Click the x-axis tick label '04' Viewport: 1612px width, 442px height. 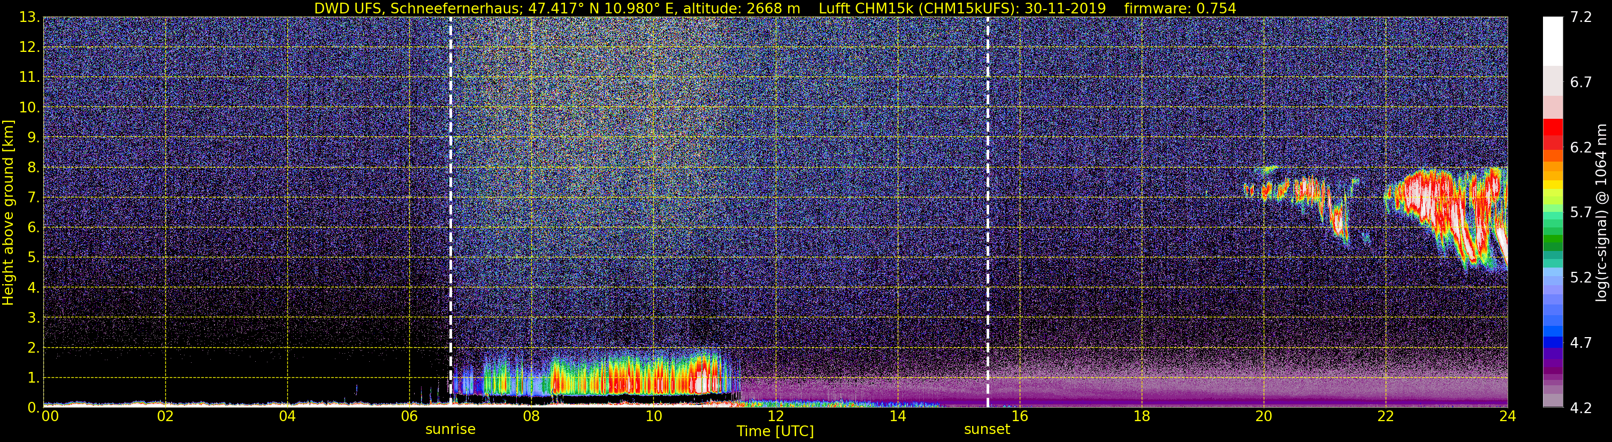[x=287, y=416]
